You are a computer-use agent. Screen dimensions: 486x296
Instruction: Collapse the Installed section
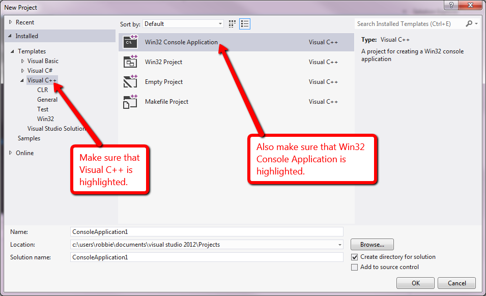(10, 36)
